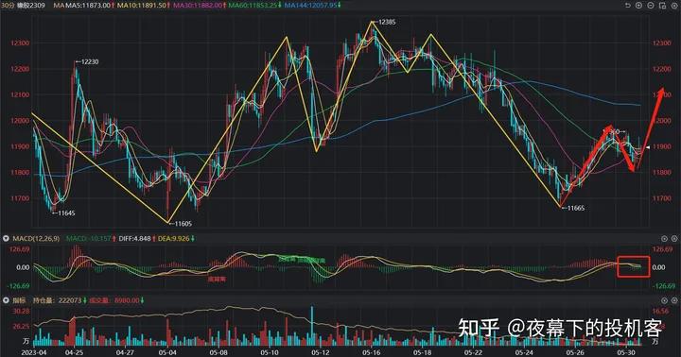This screenshot has width=681, height=357.
Task: Expand the 指标 indicator dropdown arrow
Action: coord(6,300)
